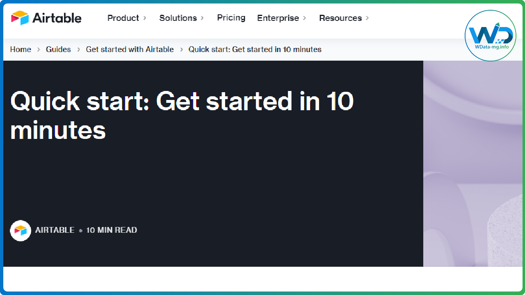
Task: Expand the chevron next to Product
Action: (144, 18)
